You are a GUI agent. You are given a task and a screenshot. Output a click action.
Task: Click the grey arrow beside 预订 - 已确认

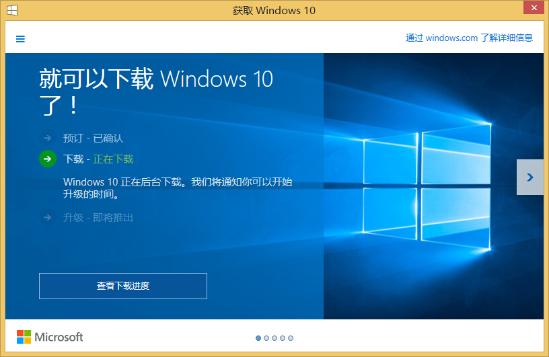pyautogui.click(x=47, y=138)
